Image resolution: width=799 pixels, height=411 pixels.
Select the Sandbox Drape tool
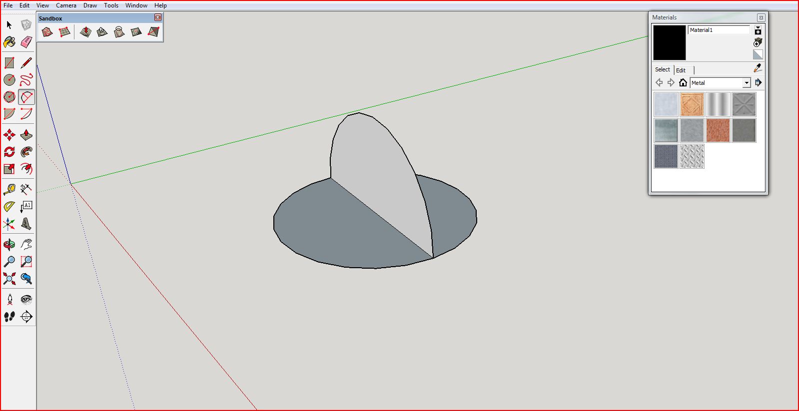119,32
